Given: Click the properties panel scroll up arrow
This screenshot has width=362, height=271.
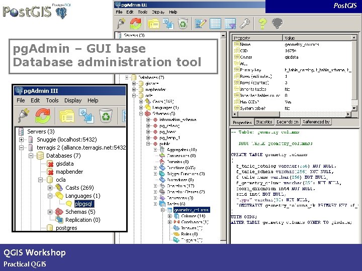Looking at the screenshot, I should tap(354, 38).
